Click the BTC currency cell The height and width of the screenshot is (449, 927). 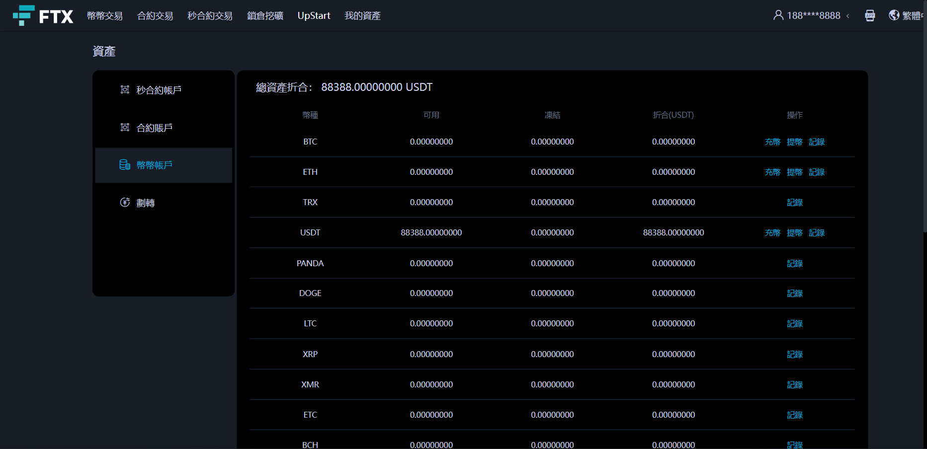[x=310, y=142]
